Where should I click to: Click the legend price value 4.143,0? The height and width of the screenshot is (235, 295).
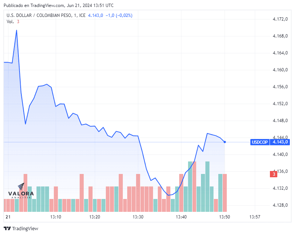96,15
